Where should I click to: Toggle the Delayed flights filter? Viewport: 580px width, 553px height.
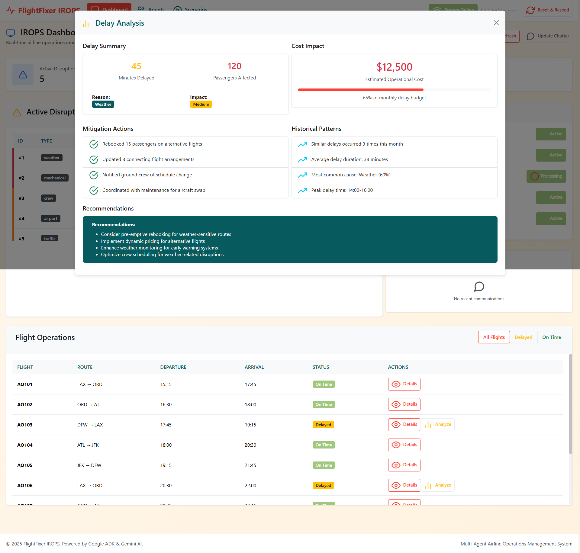click(524, 337)
